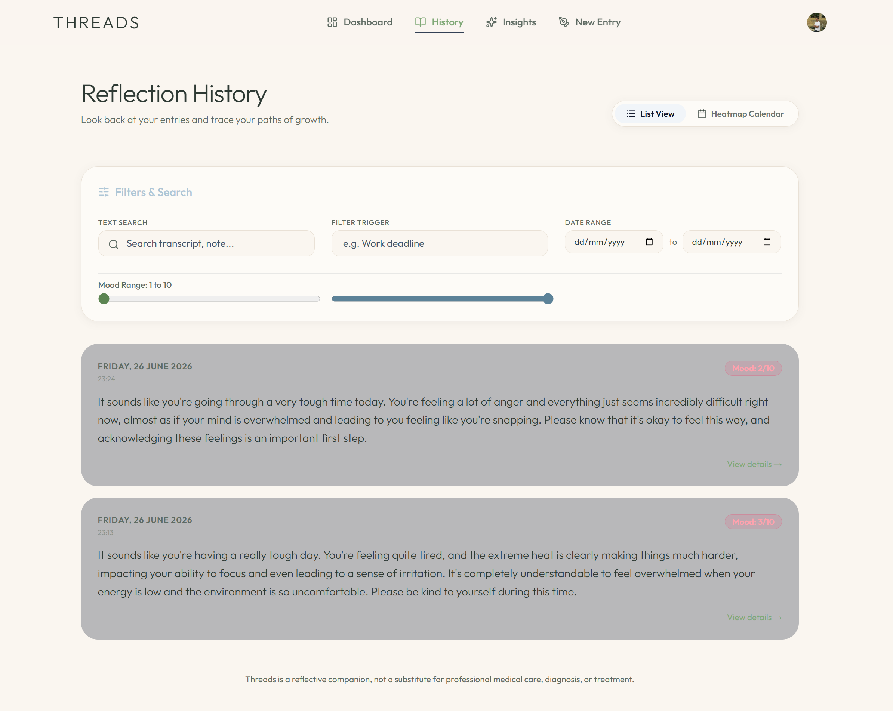
Task: Click the magnifier icon in text search
Action: pos(114,244)
